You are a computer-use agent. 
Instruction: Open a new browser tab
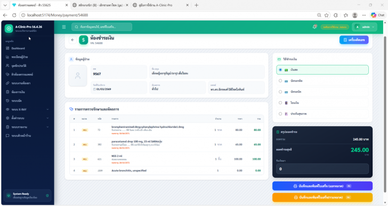197,5
